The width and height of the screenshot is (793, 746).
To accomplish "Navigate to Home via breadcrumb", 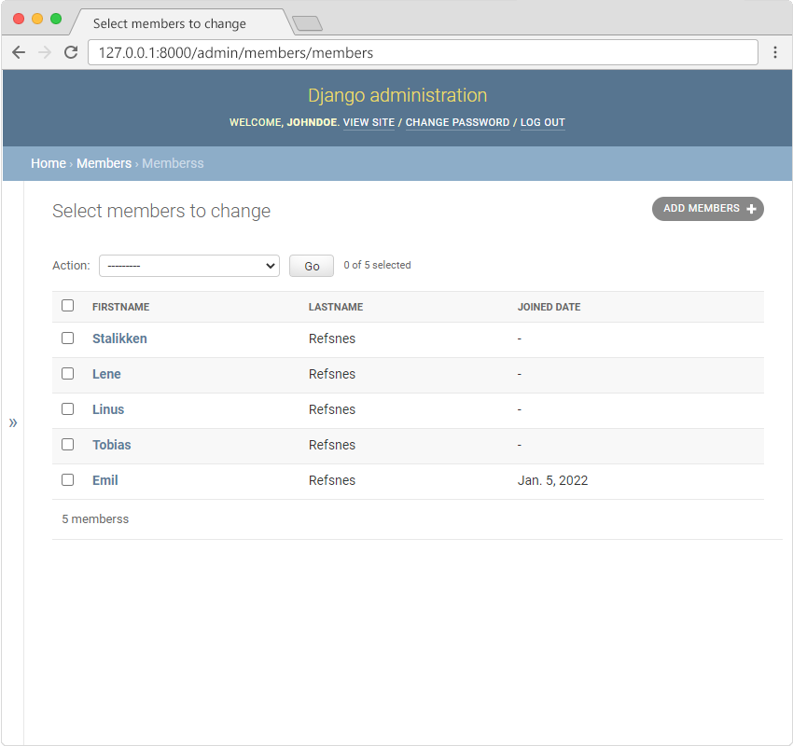I will [49, 163].
